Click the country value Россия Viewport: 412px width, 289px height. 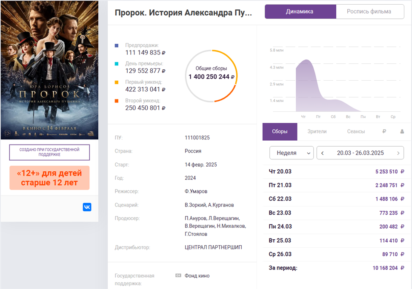tap(193, 151)
